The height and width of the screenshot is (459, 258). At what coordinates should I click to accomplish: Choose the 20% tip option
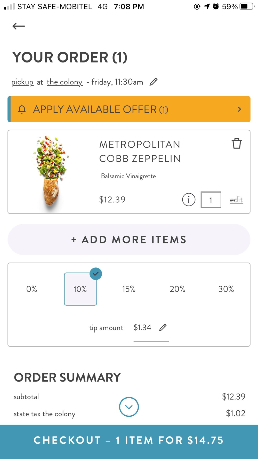click(178, 289)
